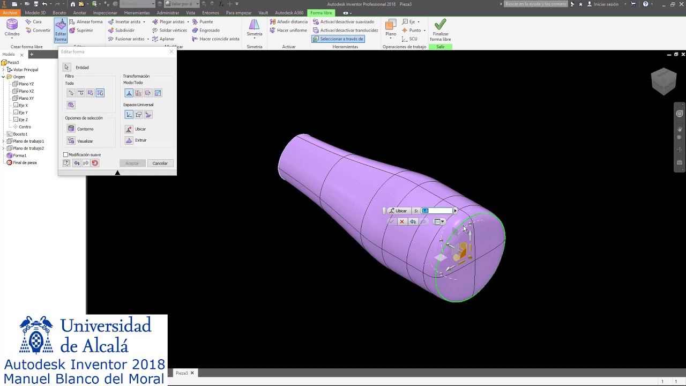
Task: Click the Visualizar selection option icon
Action: click(71, 140)
